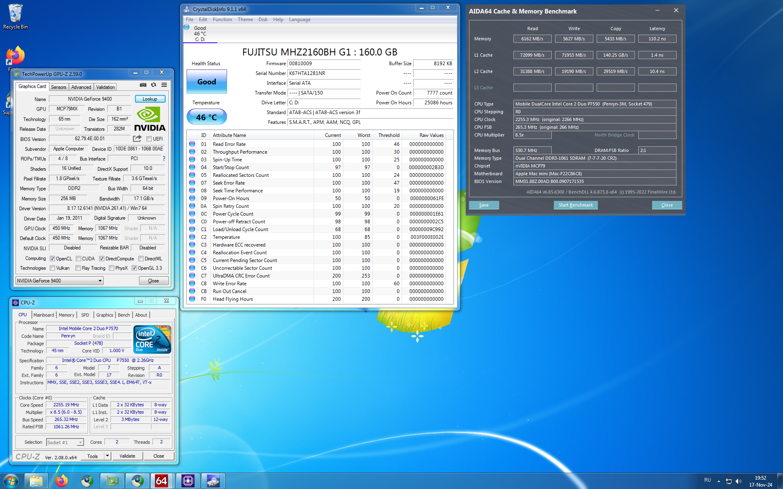
Task: Toggle the Ray Tracing checkbox
Action: click(78, 268)
